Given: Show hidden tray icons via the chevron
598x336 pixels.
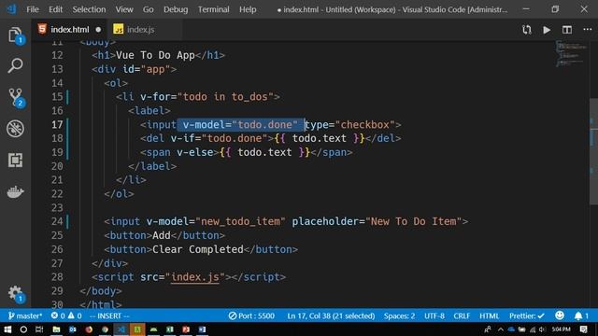Looking at the screenshot, I should (x=501, y=329).
